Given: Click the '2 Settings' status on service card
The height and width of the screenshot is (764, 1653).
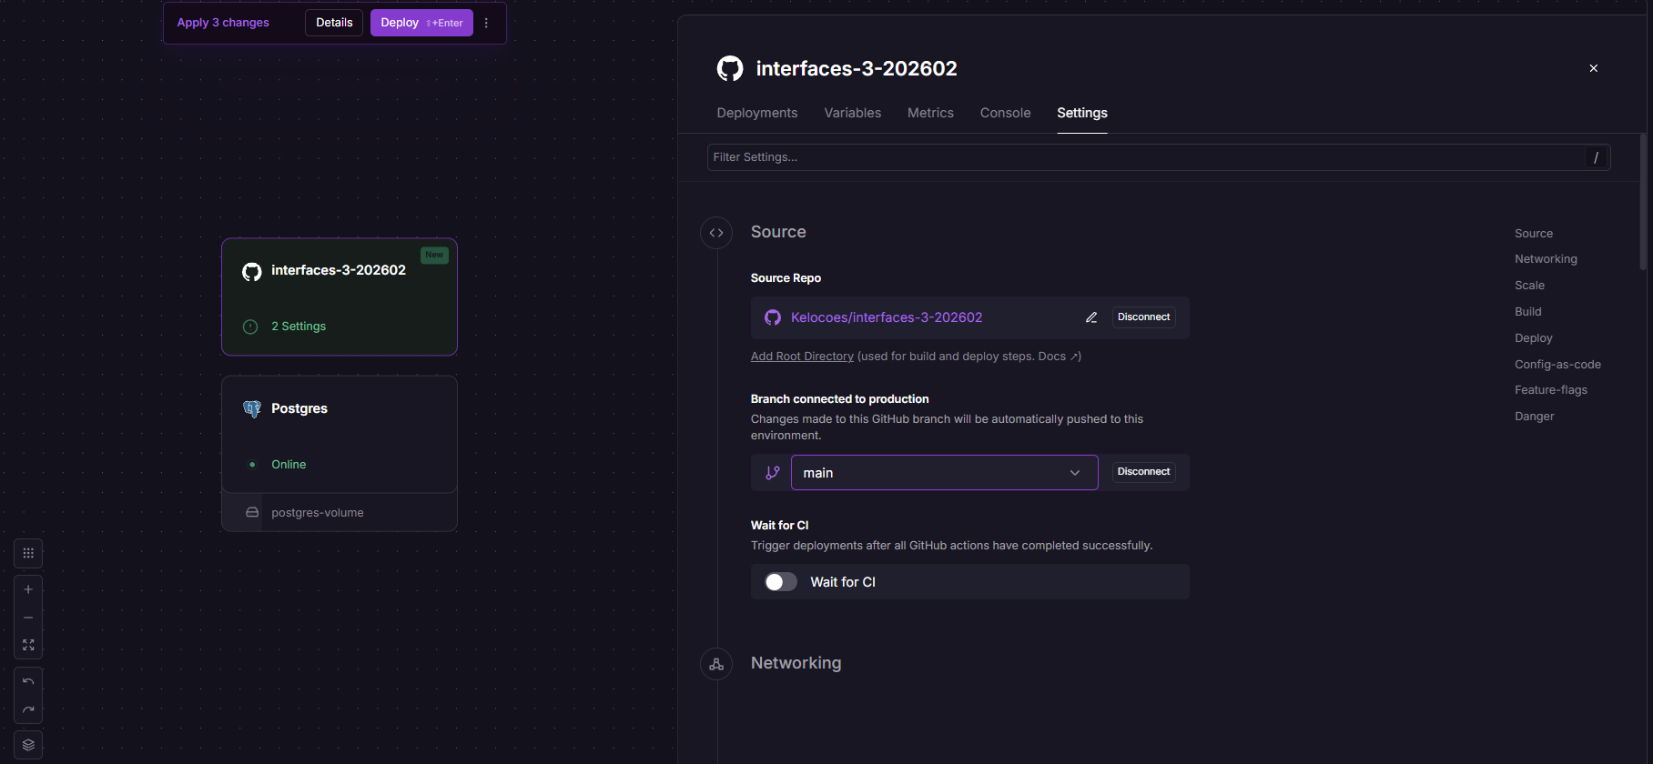Looking at the screenshot, I should point(299,327).
